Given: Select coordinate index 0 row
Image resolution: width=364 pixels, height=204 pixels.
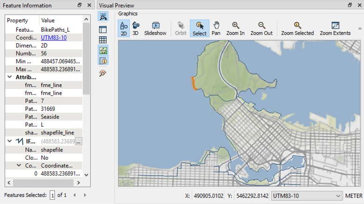Looking at the screenshot, I should click(44, 174).
